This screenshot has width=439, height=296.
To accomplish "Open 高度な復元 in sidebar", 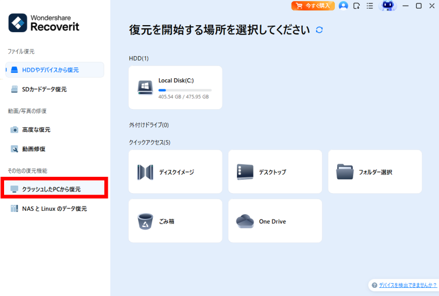I will click(x=54, y=130).
